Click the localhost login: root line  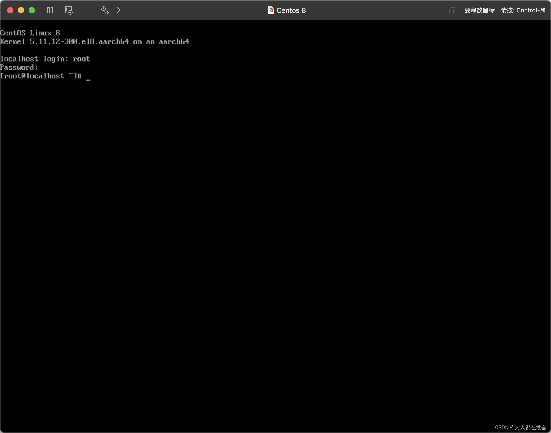(45, 59)
